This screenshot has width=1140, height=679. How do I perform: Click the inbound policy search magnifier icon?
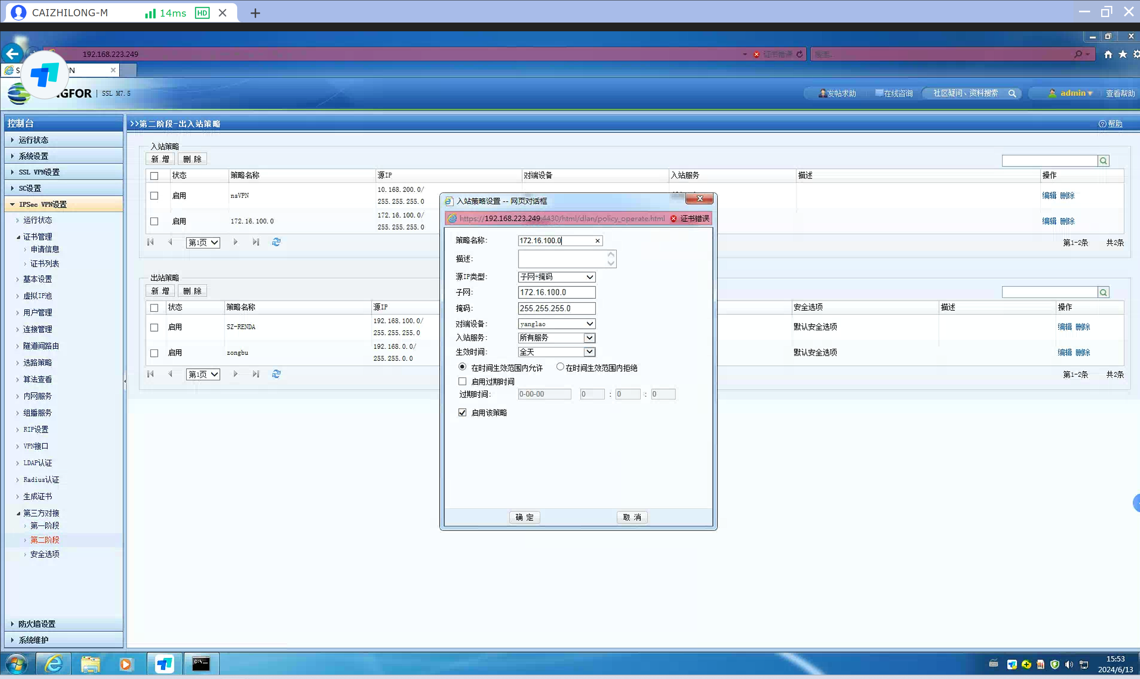pos(1103,161)
